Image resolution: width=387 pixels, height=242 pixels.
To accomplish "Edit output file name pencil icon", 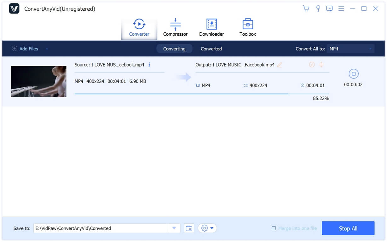I will point(280,65).
